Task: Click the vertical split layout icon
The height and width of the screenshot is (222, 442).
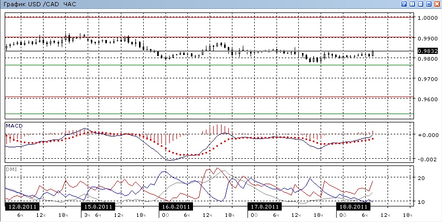Action: tap(412, 4)
